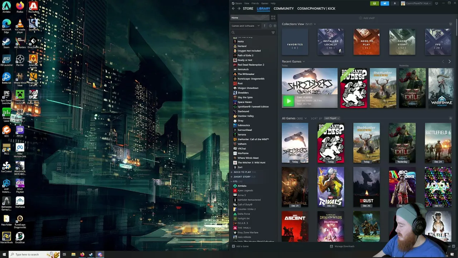Open Minecraft Launcher desktop icon

point(20,97)
